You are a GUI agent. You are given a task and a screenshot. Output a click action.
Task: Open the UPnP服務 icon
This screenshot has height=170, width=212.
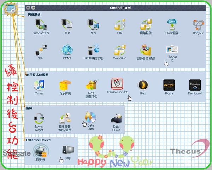click(x=172, y=25)
